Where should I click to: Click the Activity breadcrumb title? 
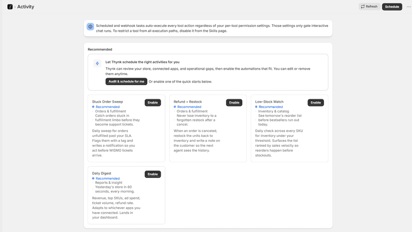click(26, 7)
